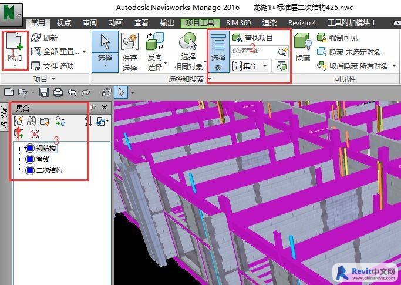Viewport: 401px width, 285px height.
Task: Click 保存 选择 save selection
Action: (130, 52)
